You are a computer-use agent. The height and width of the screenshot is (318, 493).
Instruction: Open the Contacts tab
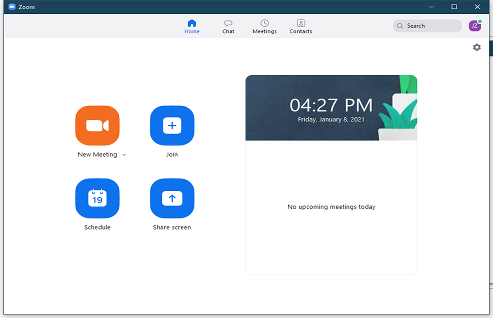(301, 27)
